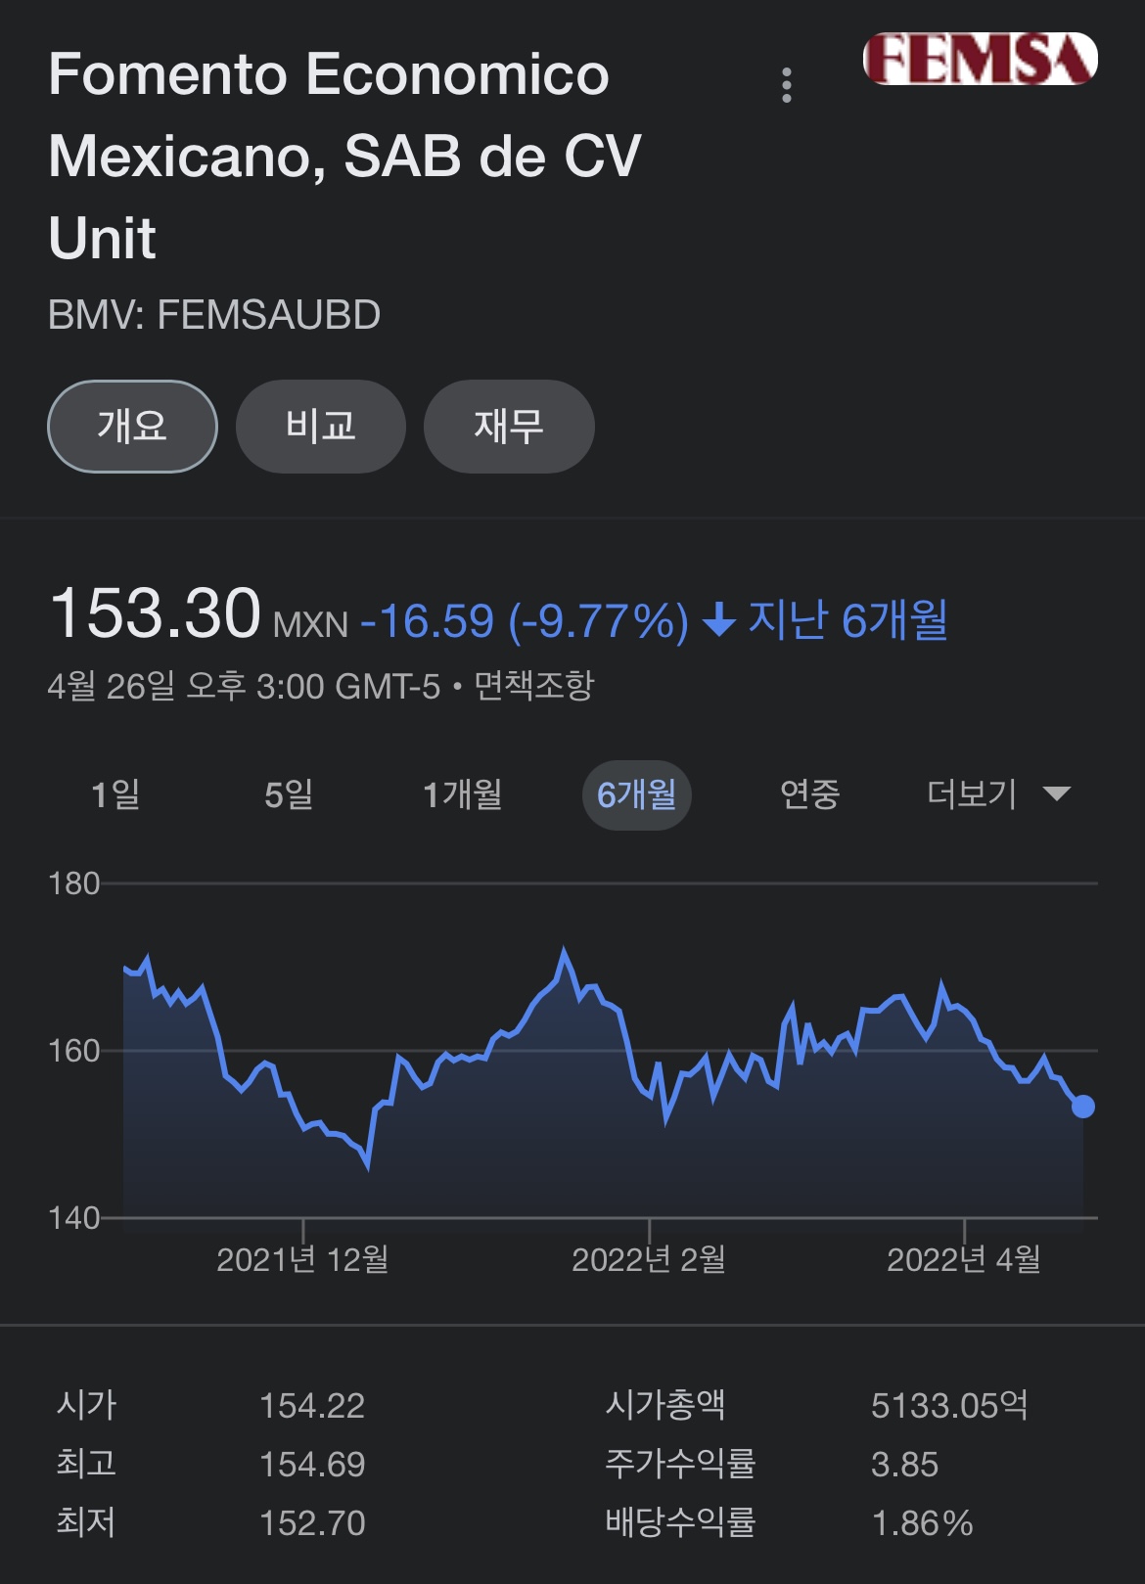Click the 2022년 2월 axis label
This screenshot has width=1145, height=1584.
[x=649, y=1259]
